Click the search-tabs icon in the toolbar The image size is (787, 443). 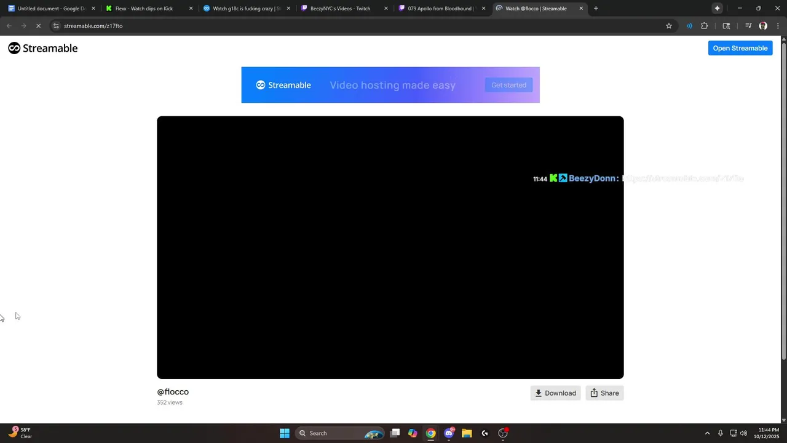(726, 26)
